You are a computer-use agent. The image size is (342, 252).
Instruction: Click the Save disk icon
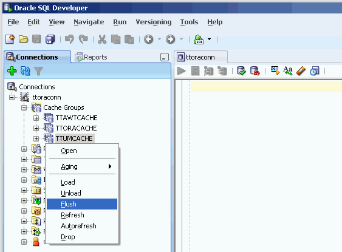pos(36,39)
